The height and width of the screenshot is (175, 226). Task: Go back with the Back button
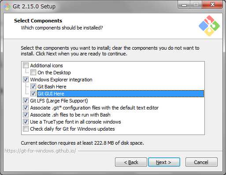131,162
